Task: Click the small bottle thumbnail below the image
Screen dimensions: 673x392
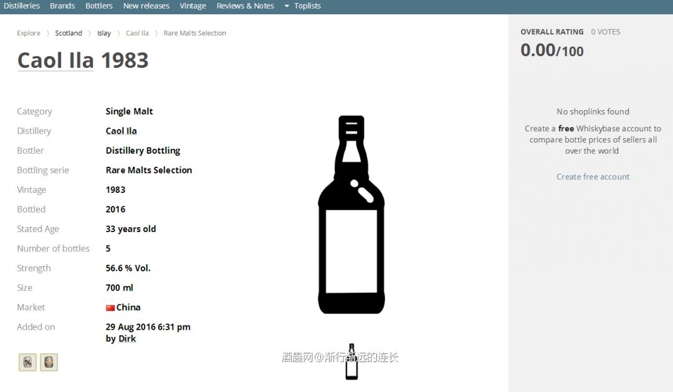Action: (x=351, y=362)
